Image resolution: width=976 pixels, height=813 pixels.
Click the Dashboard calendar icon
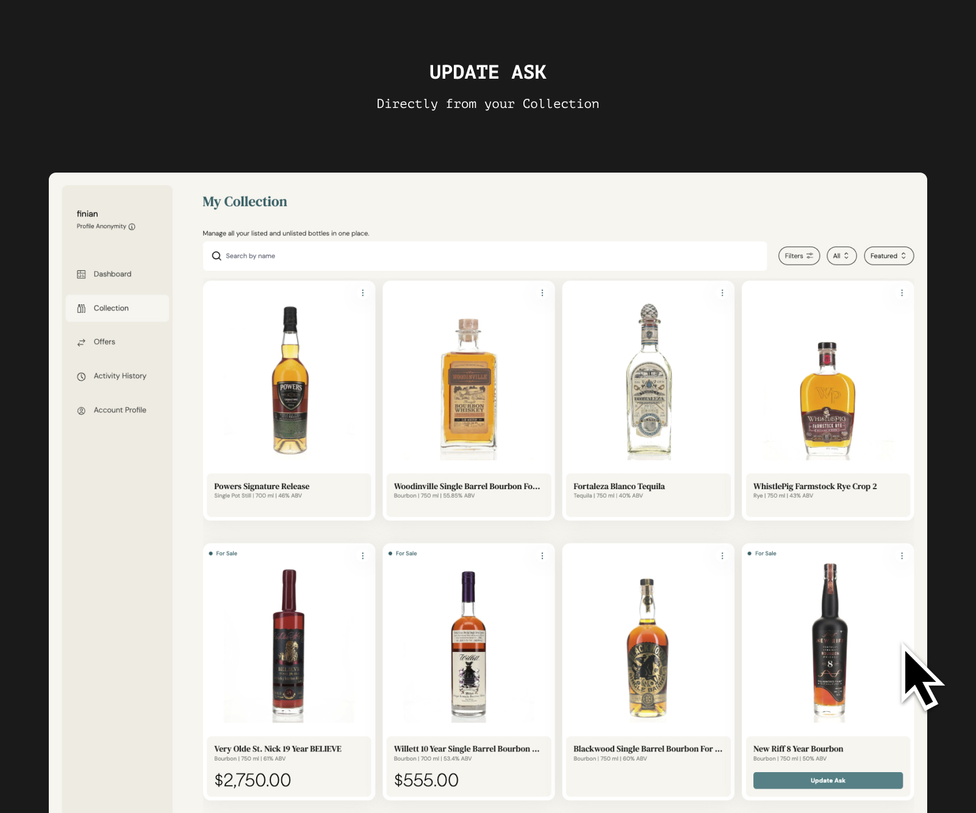tap(81, 274)
